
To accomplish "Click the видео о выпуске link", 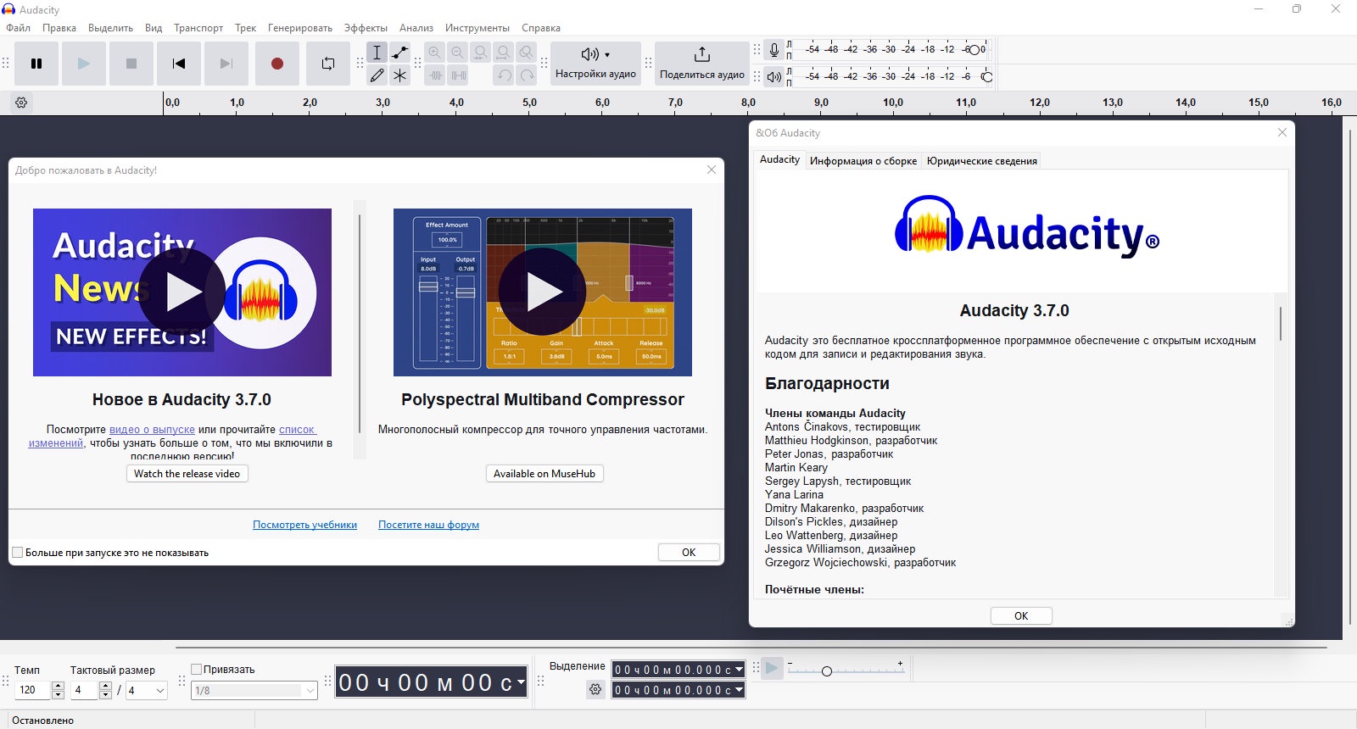I will [153, 430].
